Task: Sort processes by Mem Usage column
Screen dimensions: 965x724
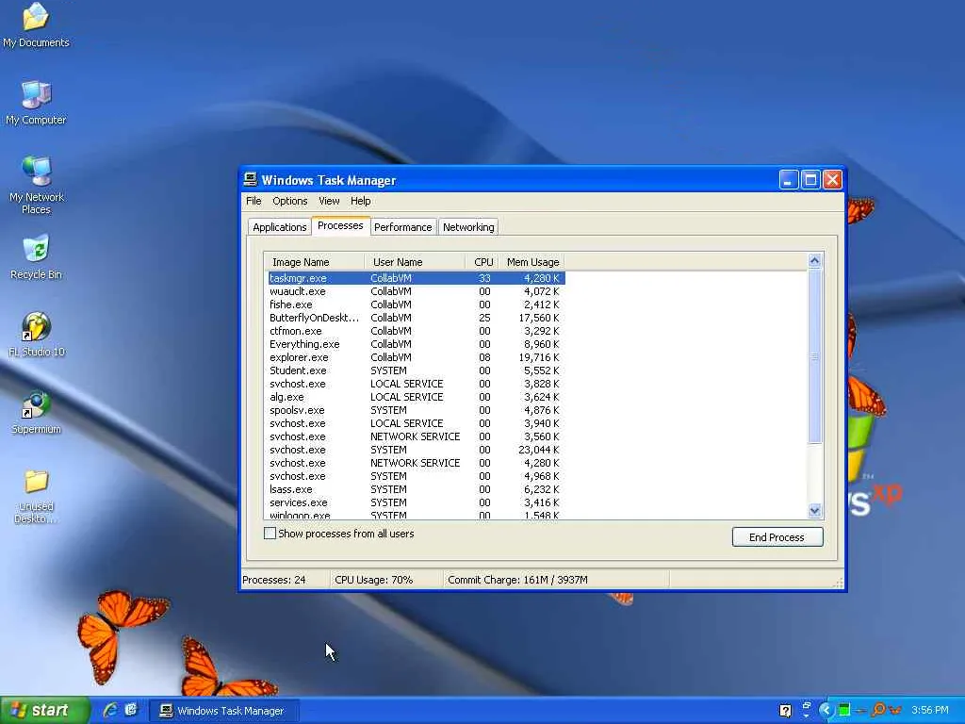Action: 532,262
